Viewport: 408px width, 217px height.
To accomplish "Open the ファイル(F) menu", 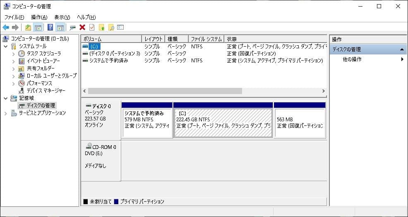I will coord(14,17).
